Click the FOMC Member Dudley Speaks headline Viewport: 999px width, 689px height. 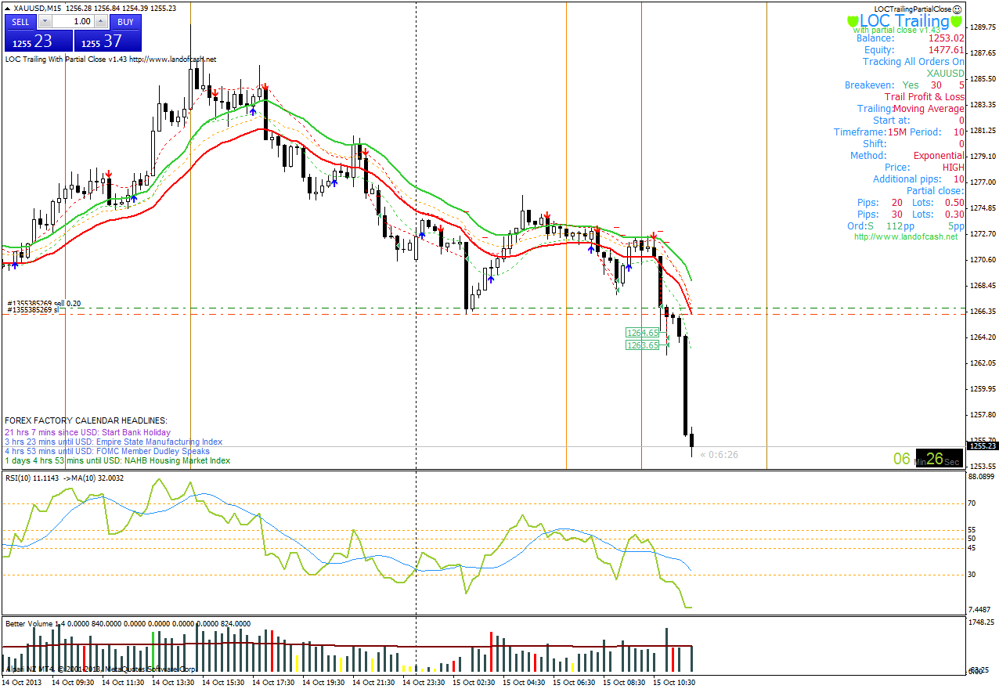tap(107, 451)
